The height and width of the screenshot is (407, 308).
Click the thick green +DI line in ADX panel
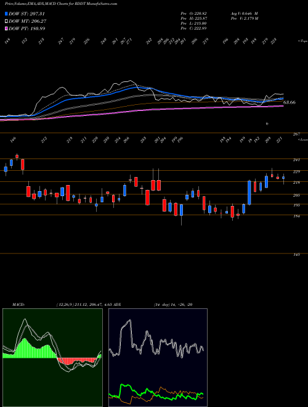point(156,392)
